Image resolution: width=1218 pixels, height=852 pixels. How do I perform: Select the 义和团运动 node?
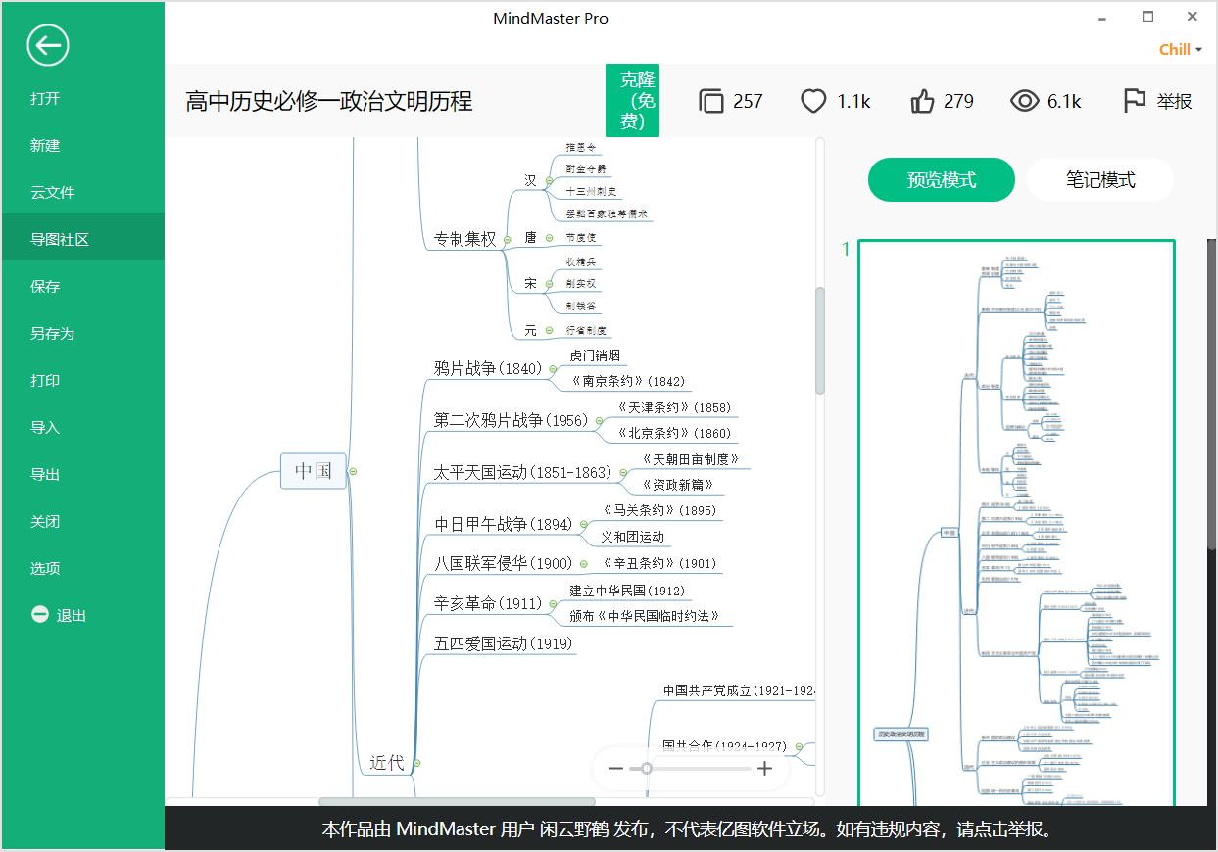click(632, 537)
